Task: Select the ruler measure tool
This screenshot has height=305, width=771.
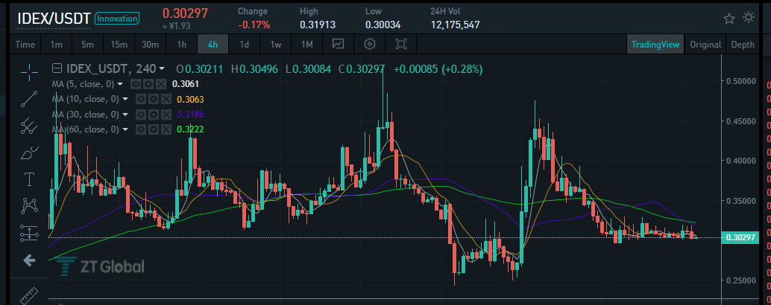Action: [x=29, y=296]
